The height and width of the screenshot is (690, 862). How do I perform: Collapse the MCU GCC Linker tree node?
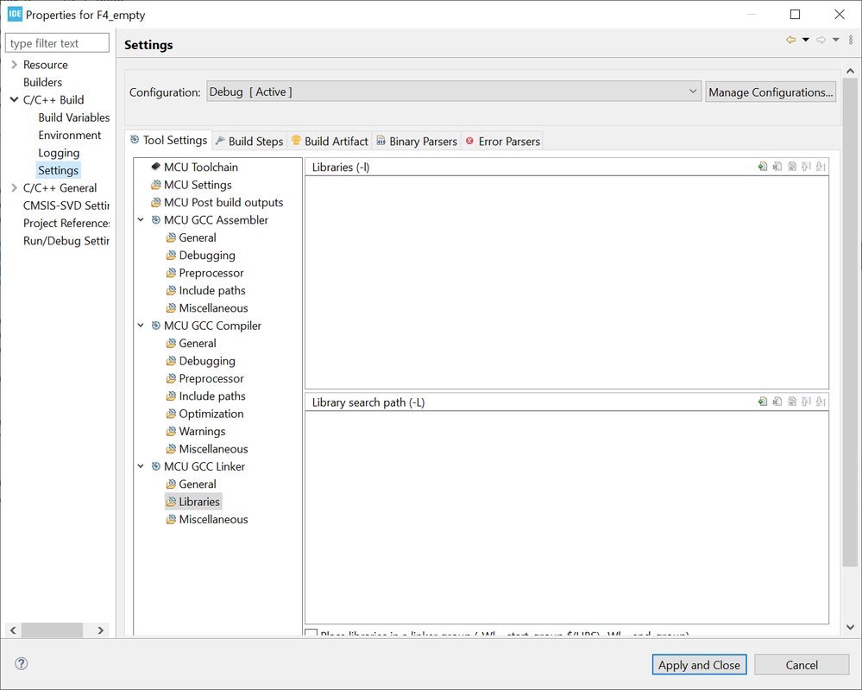click(x=141, y=466)
